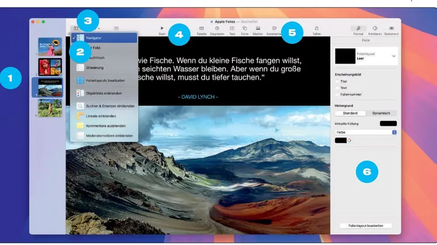Select Suchen & Ersetzen einblenden entry

104,106
